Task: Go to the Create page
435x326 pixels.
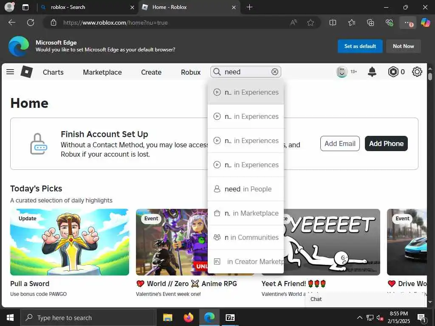Action: (x=151, y=72)
